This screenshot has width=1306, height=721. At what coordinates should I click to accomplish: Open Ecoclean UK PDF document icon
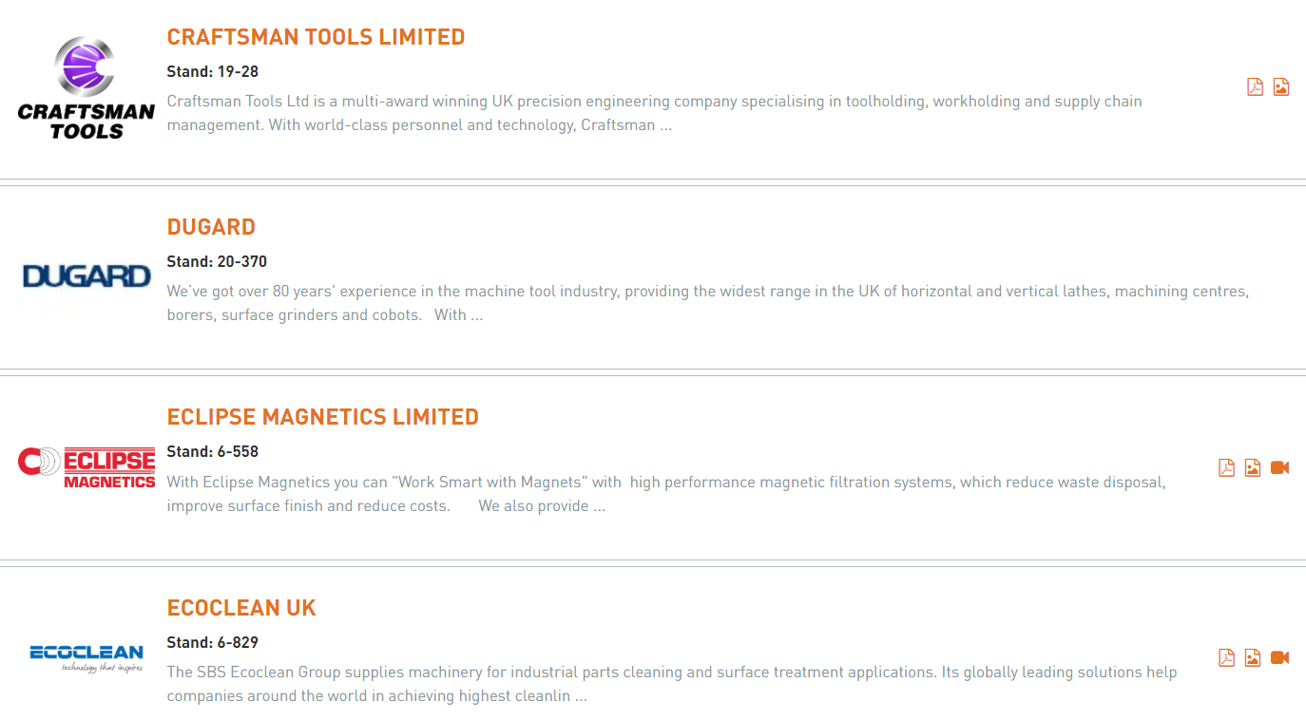pyautogui.click(x=1227, y=657)
